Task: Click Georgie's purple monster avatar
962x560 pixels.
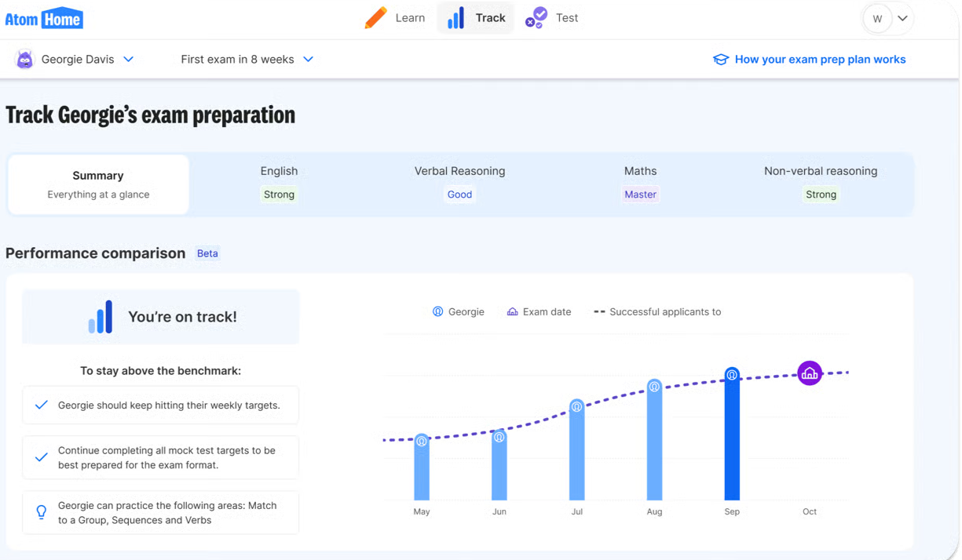Action: pyautogui.click(x=25, y=59)
